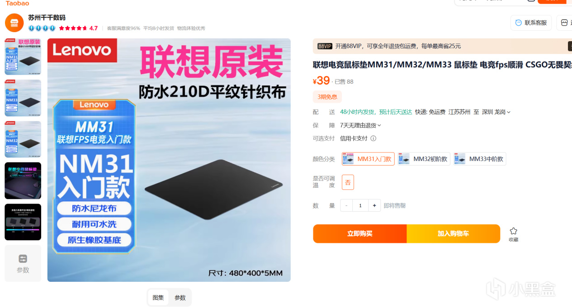Click the 88VIP badge icon
The width and height of the screenshot is (572, 308).
click(325, 46)
